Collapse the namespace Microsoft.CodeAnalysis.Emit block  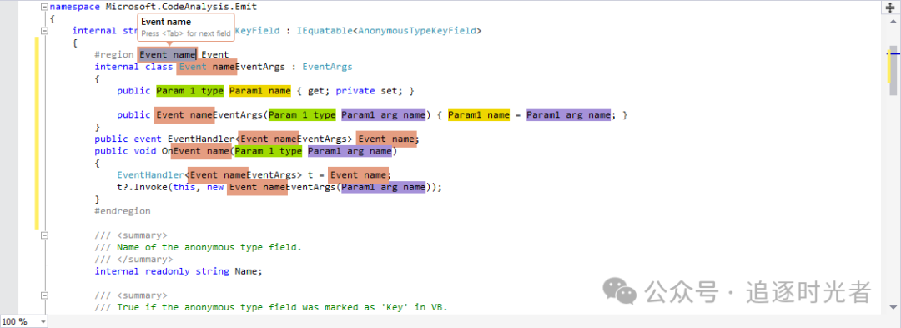click(x=44, y=7)
